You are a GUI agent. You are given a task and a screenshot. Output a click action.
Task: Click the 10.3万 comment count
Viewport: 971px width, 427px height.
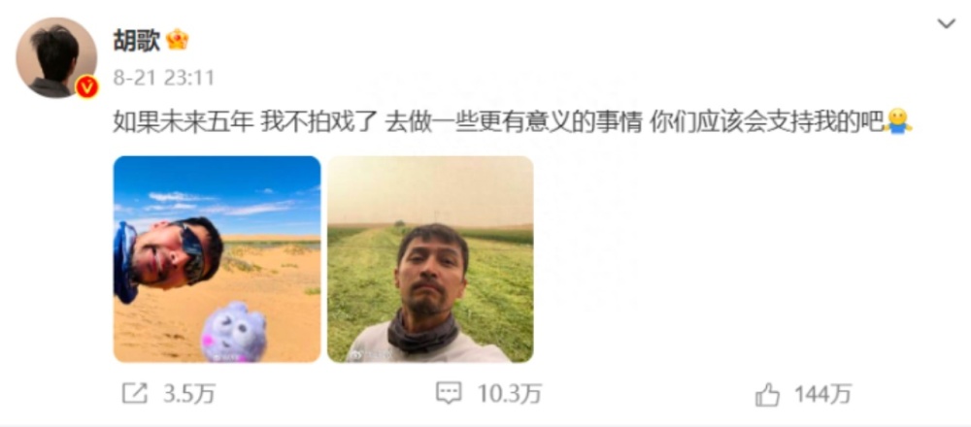510,394
